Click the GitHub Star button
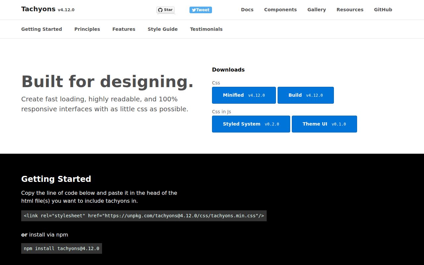 coord(166,10)
